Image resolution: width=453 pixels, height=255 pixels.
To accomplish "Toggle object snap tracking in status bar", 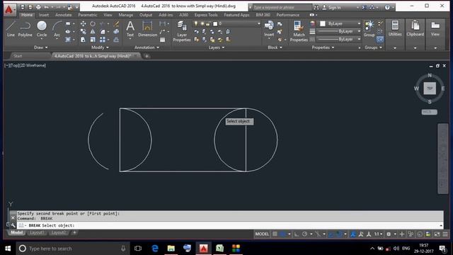I will coord(331,234).
